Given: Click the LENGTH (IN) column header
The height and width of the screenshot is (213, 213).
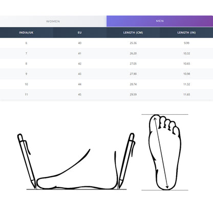Looking at the screenshot, I should tap(186, 32).
